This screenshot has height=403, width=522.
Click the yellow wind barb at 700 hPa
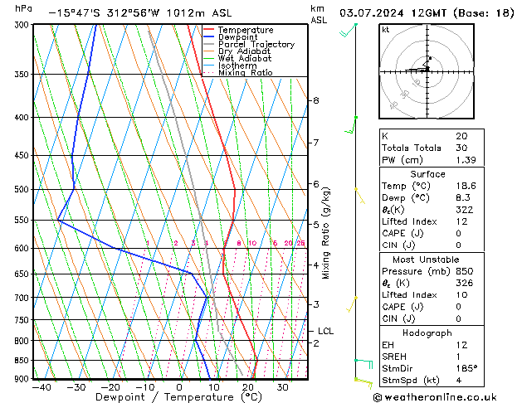(x=352, y=304)
